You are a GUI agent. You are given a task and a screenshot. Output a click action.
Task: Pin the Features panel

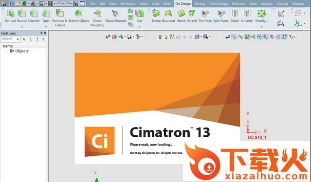(x=41, y=33)
